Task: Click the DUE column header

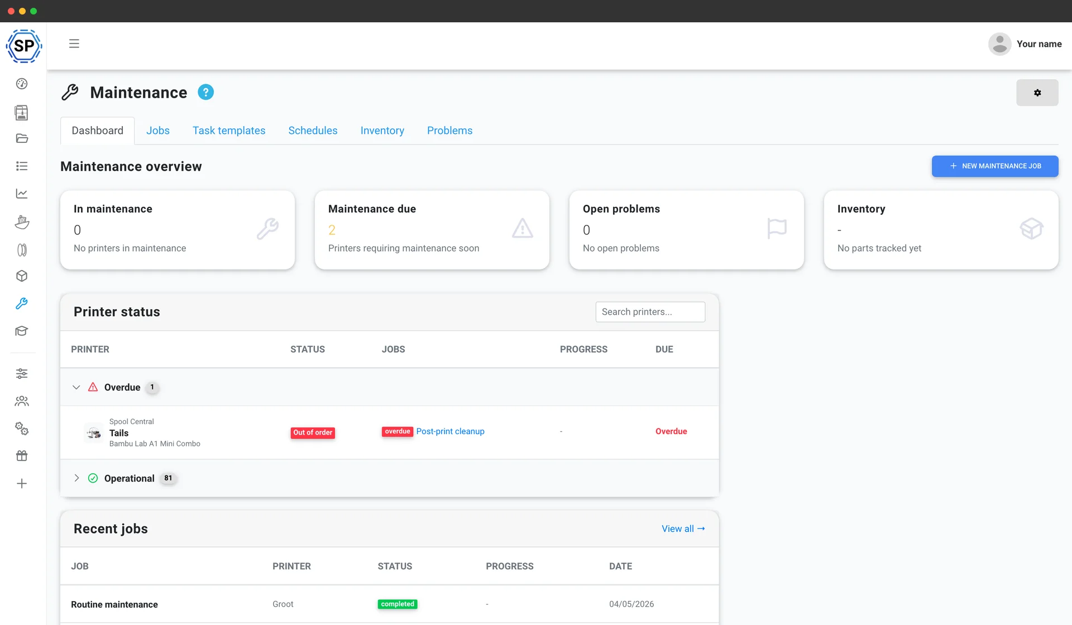Action: click(x=664, y=349)
